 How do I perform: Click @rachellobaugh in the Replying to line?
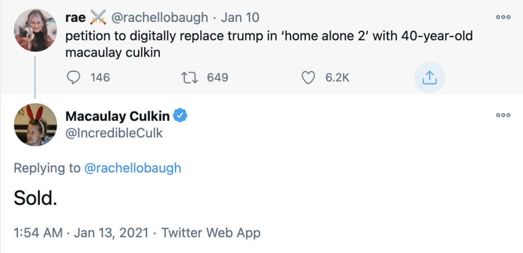[x=132, y=168]
